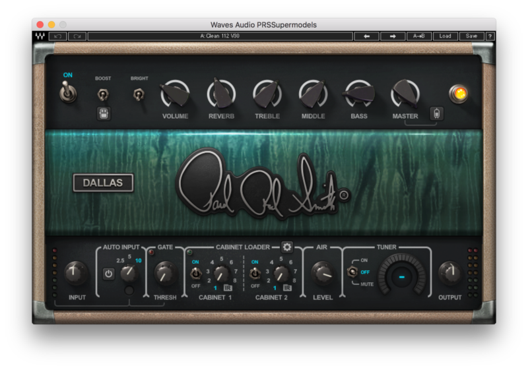Screen dimensions: 528x370
Task: Minimize the window with the yellow button
Action: tap(51, 24)
